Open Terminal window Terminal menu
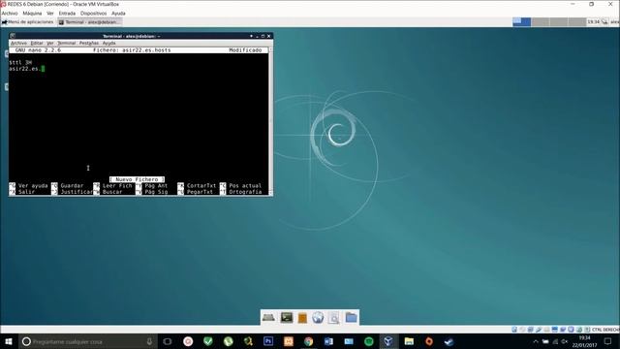This screenshot has height=349, width=620. [x=66, y=43]
